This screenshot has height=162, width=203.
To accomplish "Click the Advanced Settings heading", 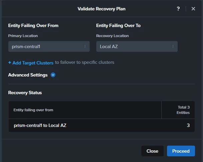I will [x=28, y=75].
